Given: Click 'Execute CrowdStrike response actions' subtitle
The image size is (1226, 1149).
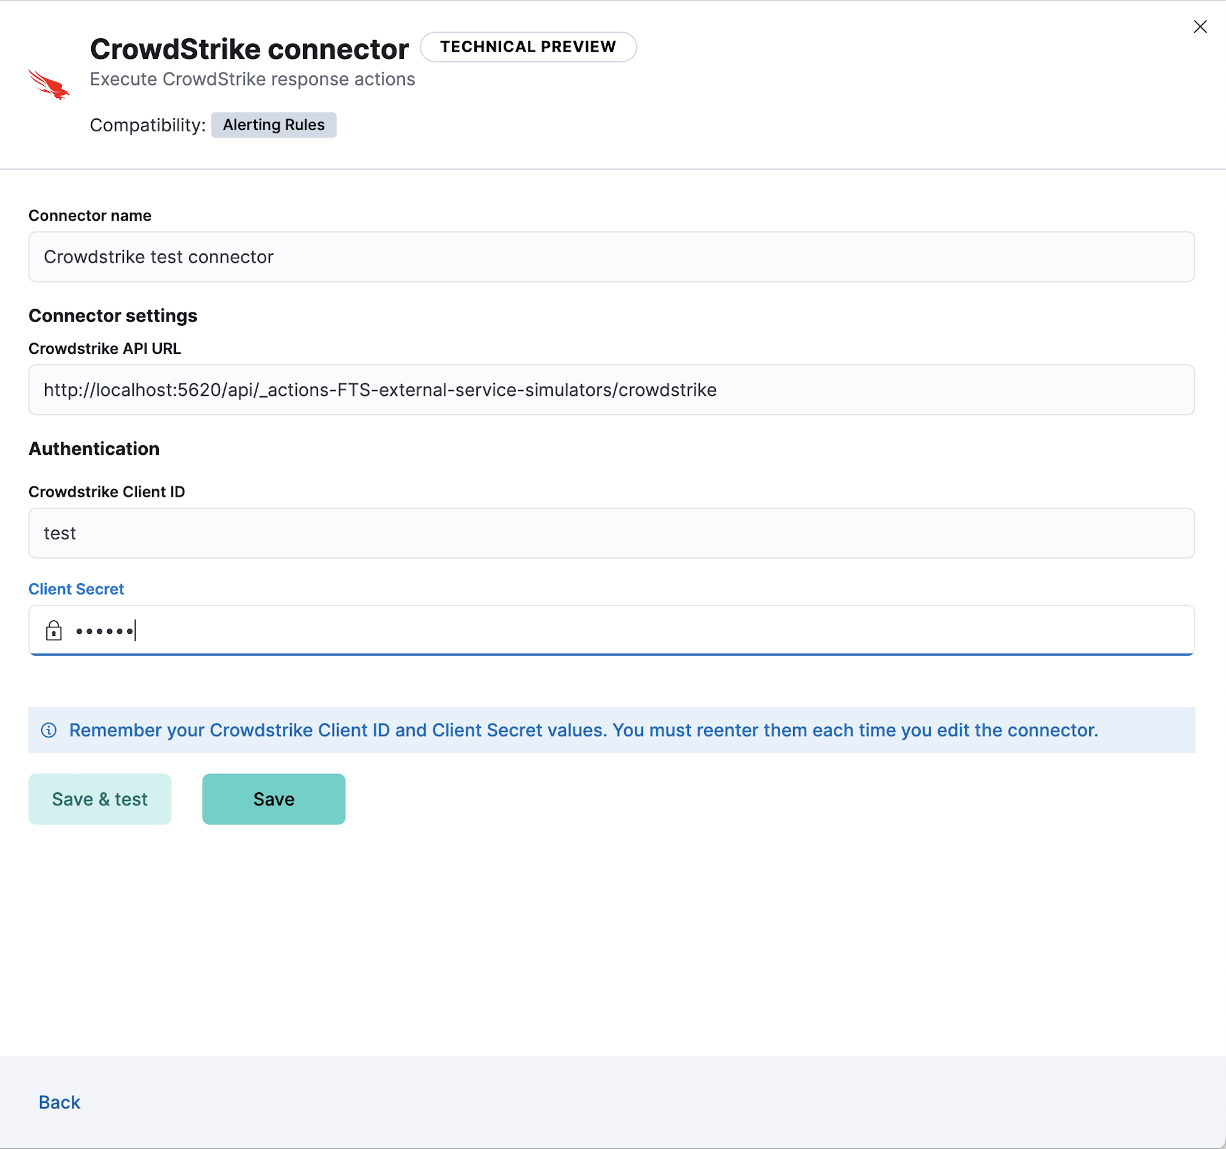Looking at the screenshot, I should pos(252,79).
